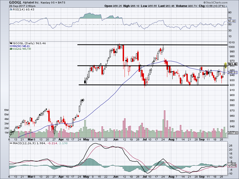Click the green up arrow beside Chg

click(x=226, y=6)
